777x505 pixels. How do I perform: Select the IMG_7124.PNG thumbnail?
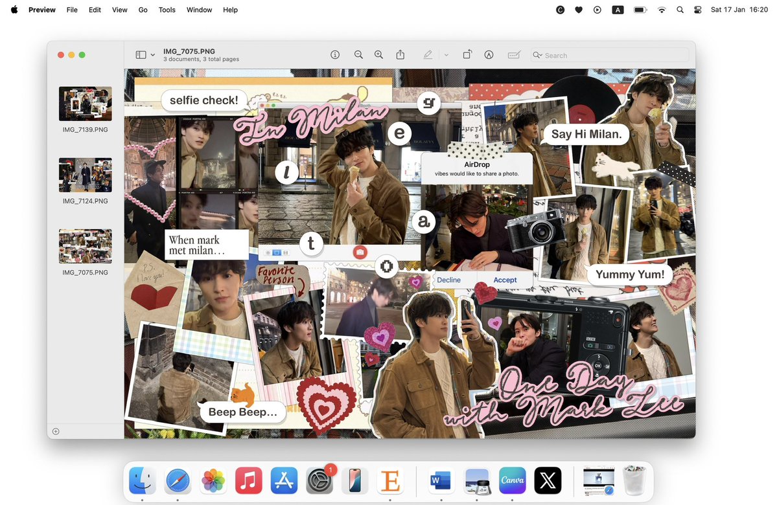pyautogui.click(x=86, y=175)
